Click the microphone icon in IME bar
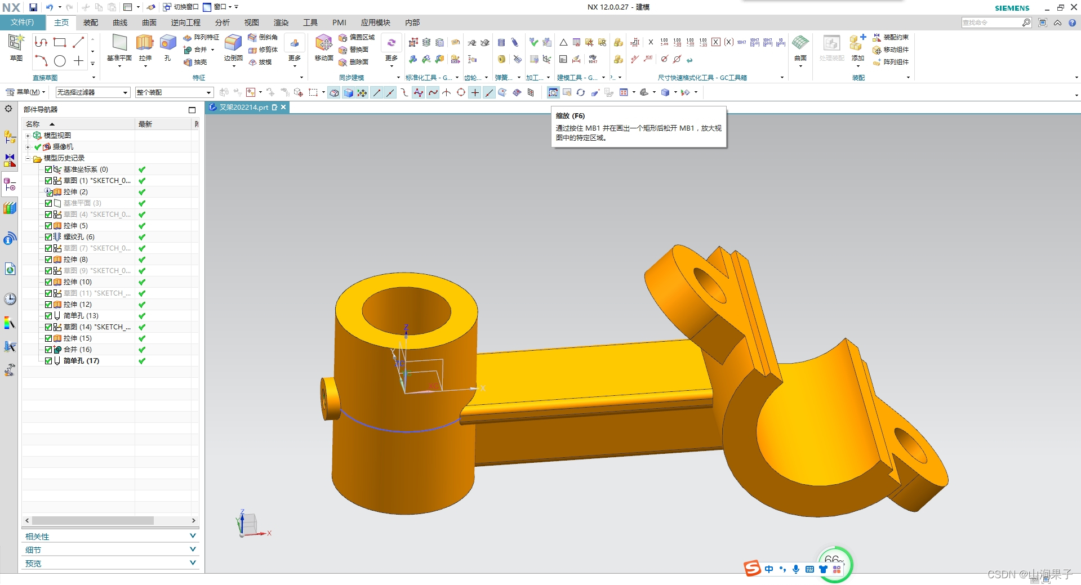The image size is (1081, 585). tap(796, 569)
